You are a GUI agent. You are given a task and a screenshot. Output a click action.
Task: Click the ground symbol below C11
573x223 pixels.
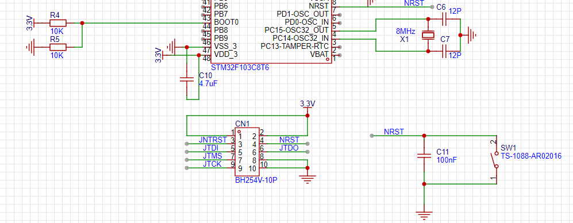(x=424, y=215)
